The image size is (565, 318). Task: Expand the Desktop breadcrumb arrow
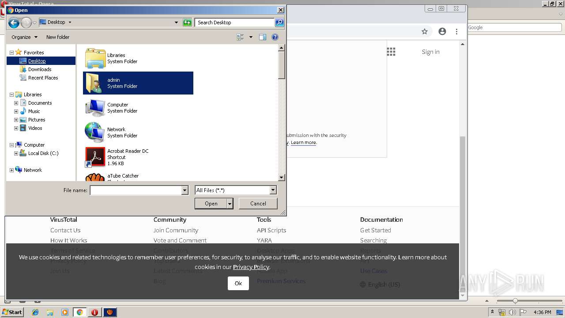click(70, 22)
